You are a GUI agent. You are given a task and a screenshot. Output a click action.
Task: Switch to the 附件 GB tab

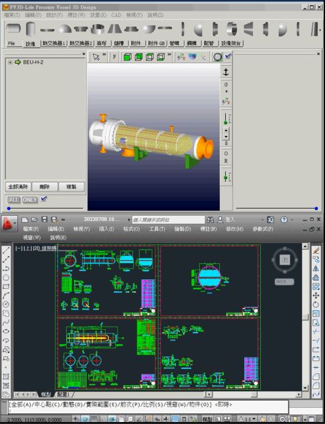click(x=156, y=44)
